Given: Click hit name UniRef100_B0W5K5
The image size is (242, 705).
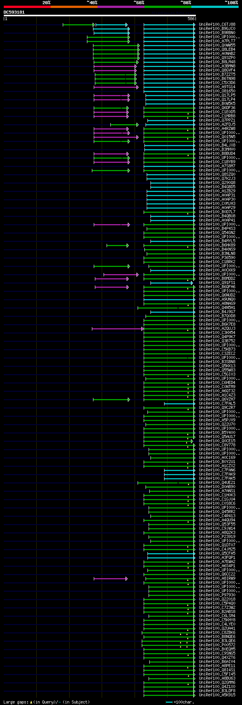Looking at the screenshot, I should coord(217,104).
